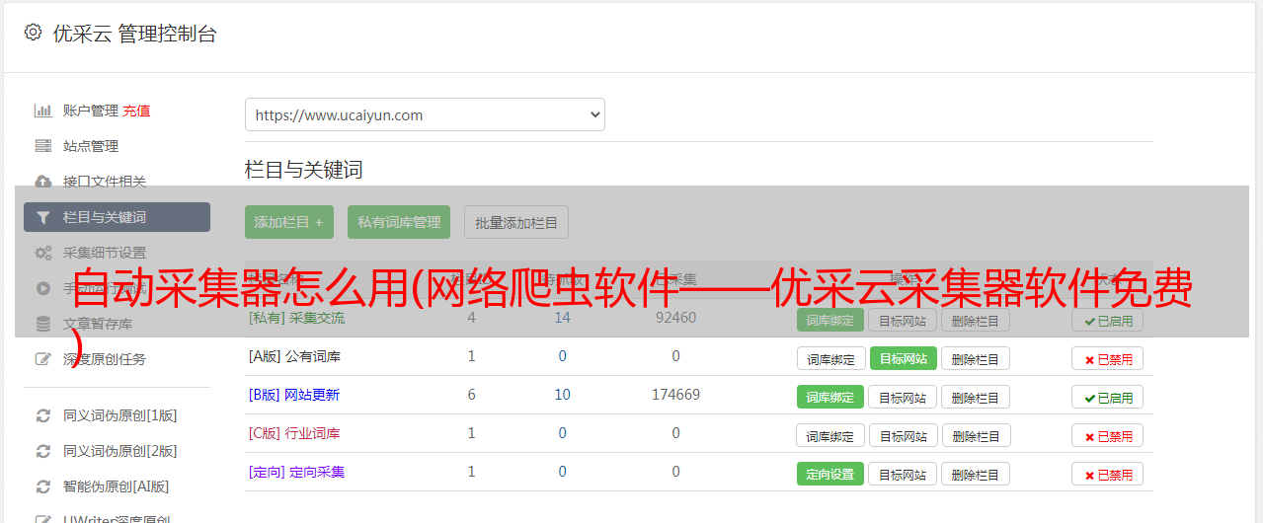Click 删除栏目 in the 行业词库 row
1263x523 pixels.
[x=976, y=435]
